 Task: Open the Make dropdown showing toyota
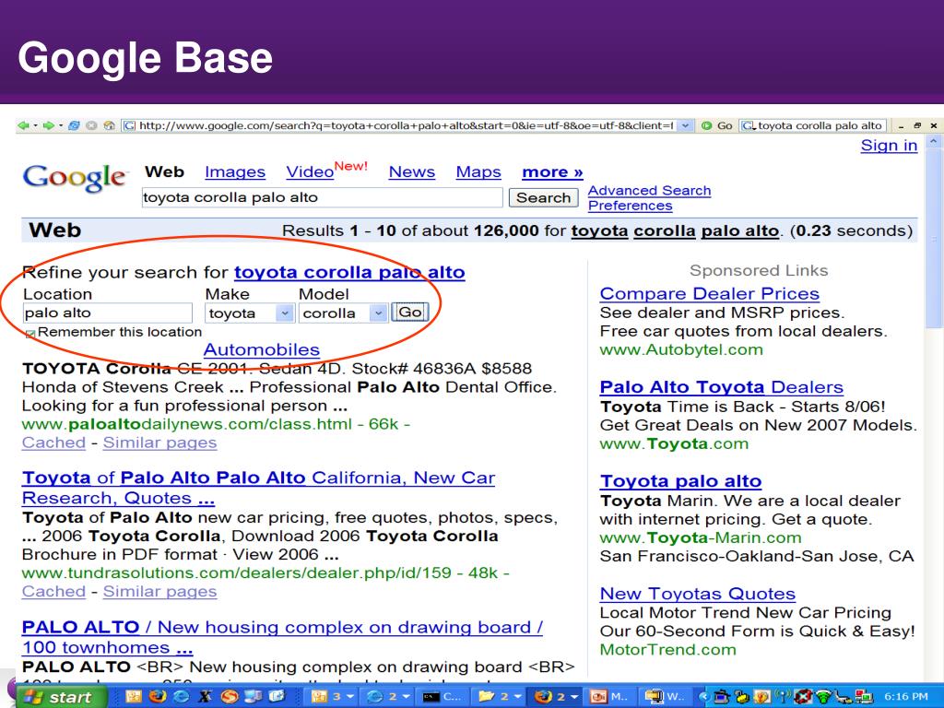tap(249, 313)
